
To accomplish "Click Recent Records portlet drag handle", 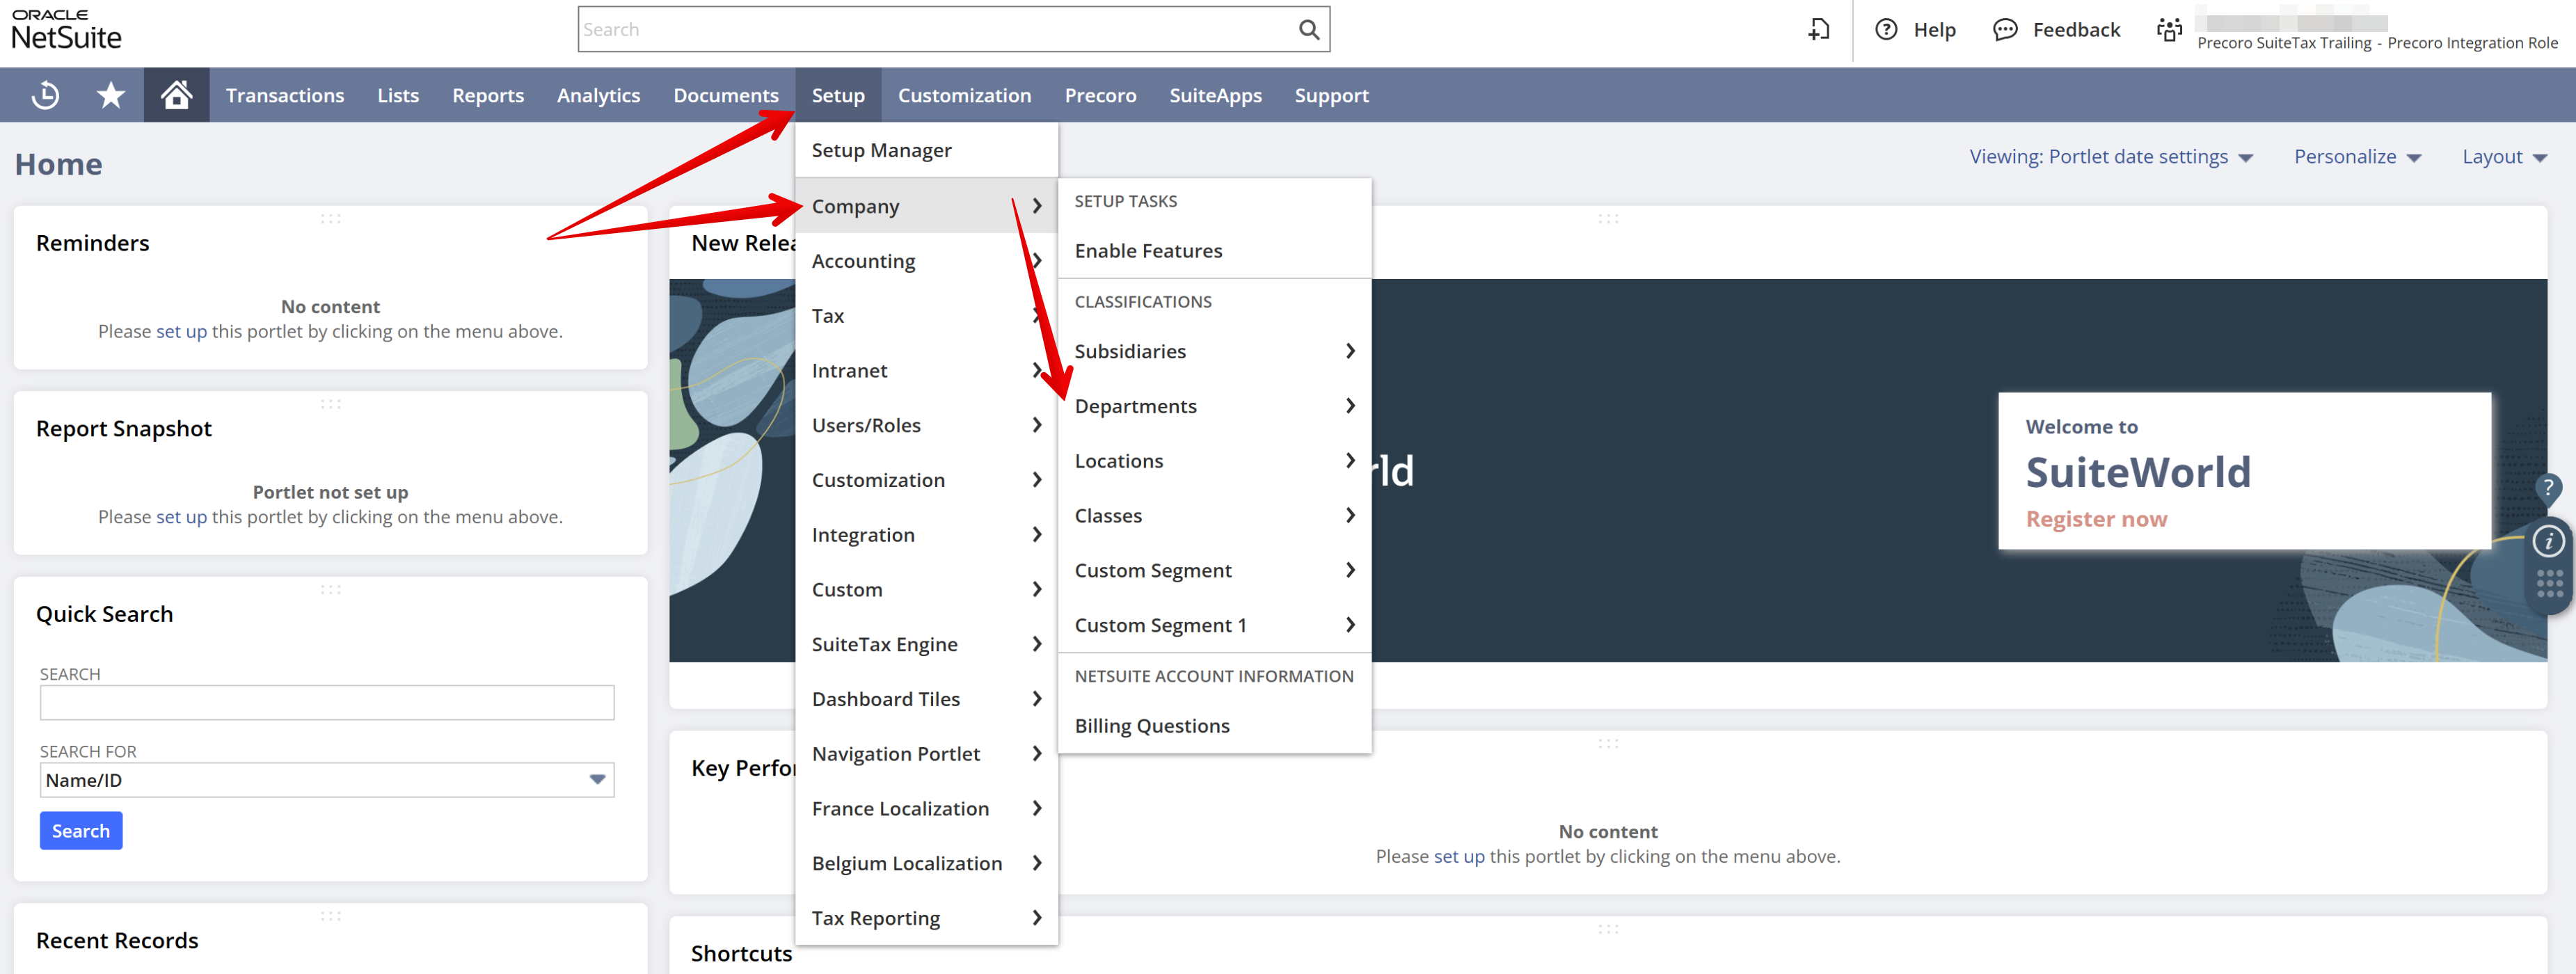I will pos(331,916).
